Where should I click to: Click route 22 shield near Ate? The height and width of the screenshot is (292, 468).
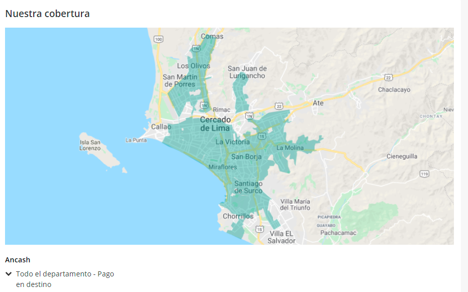(278, 106)
